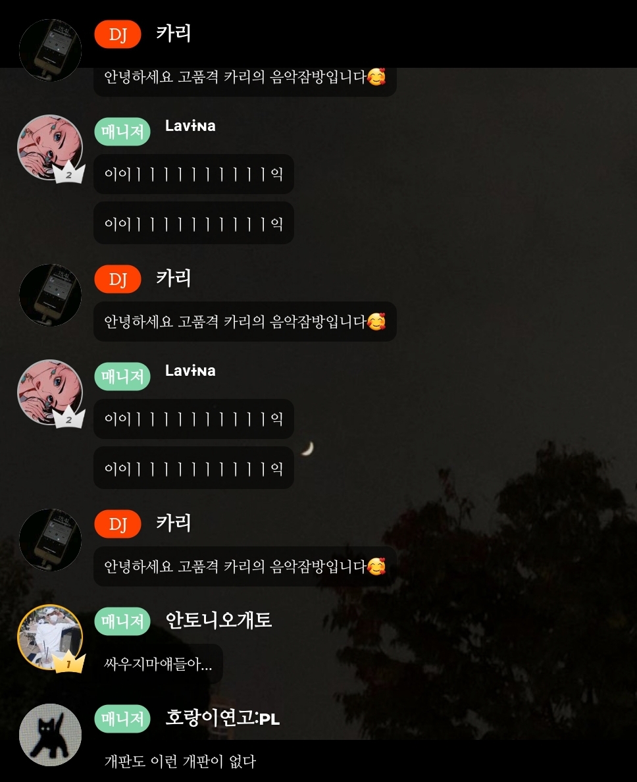Select the username 호랑이연고:PL
This screenshot has height=782, width=637.
click(222, 717)
